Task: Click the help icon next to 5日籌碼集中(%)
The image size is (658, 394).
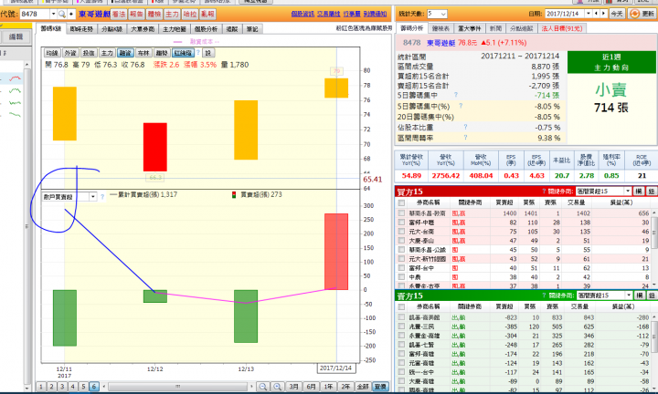Action: click(x=461, y=106)
